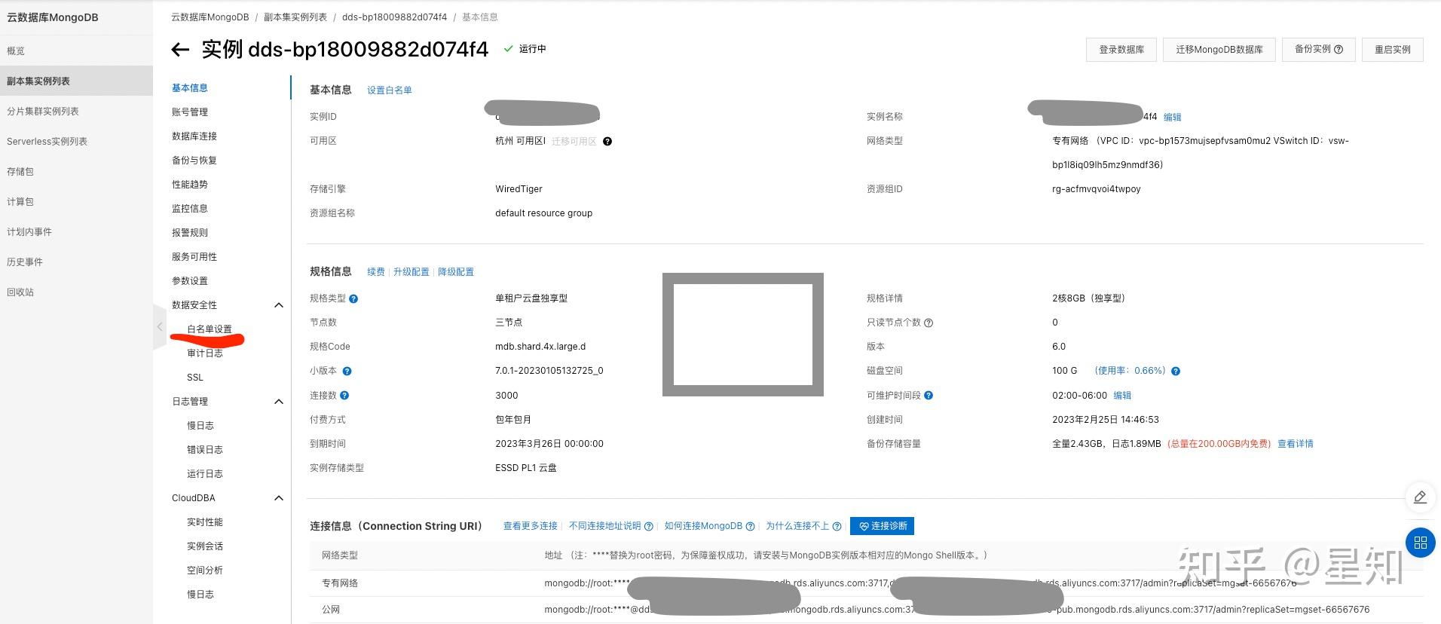Select 副本集实例列表 in sidebar

tap(76, 81)
